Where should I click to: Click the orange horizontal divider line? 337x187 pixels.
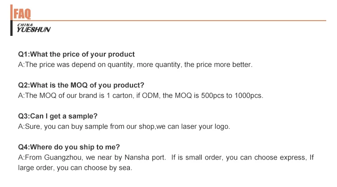click(x=180, y=21)
